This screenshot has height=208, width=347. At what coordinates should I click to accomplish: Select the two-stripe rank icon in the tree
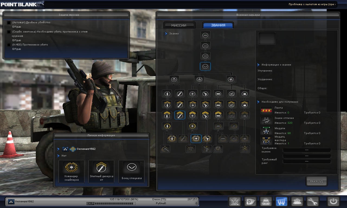tap(205, 45)
